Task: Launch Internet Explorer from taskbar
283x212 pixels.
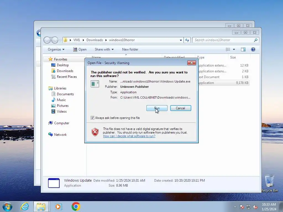Action: tap(24, 206)
